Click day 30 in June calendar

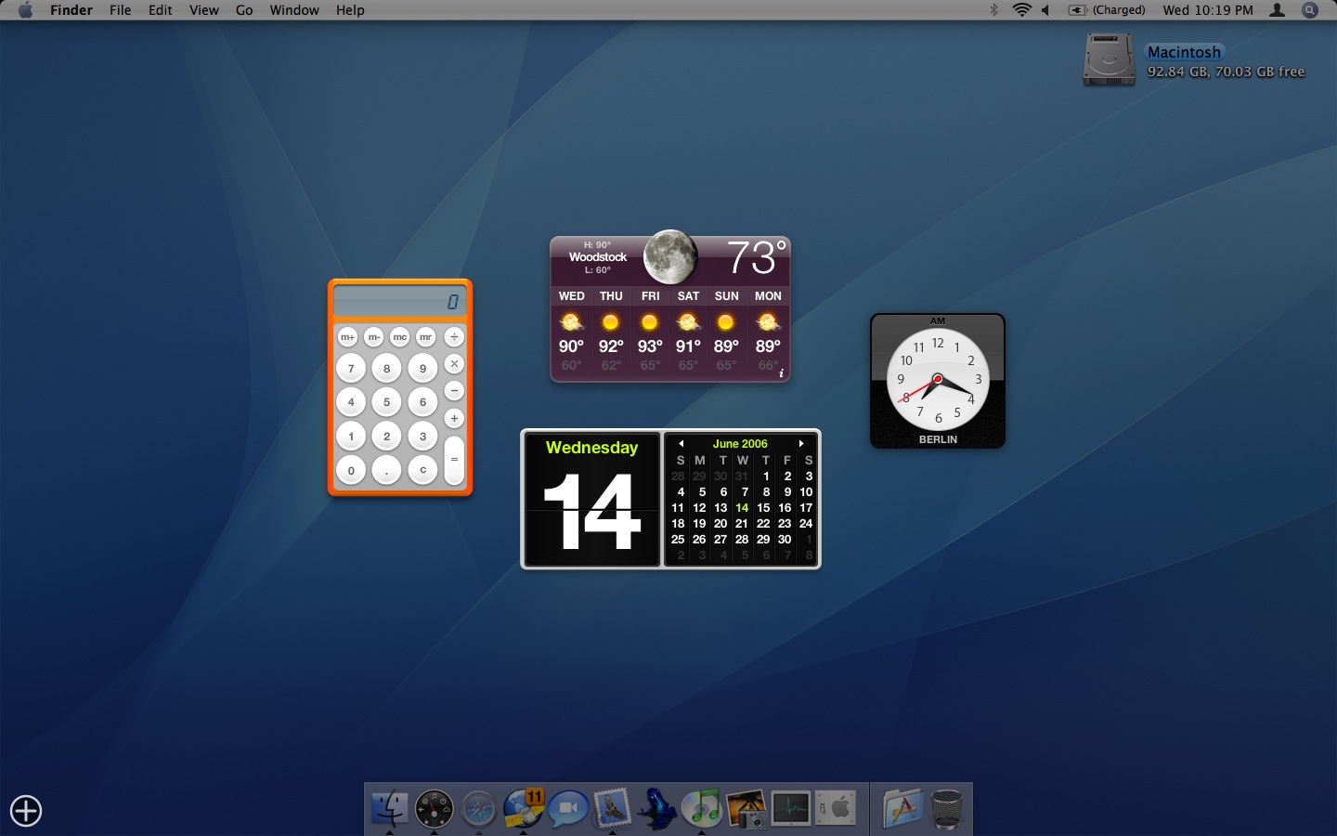coord(785,540)
